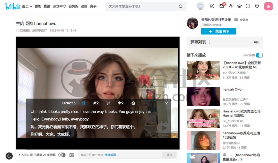Click uploader bili_1199160508
The width and height of the screenshot is (278, 163).
click(233, 121)
